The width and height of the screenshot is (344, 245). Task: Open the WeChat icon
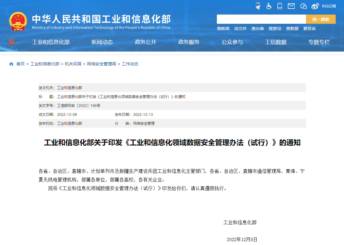click(303, 6)
